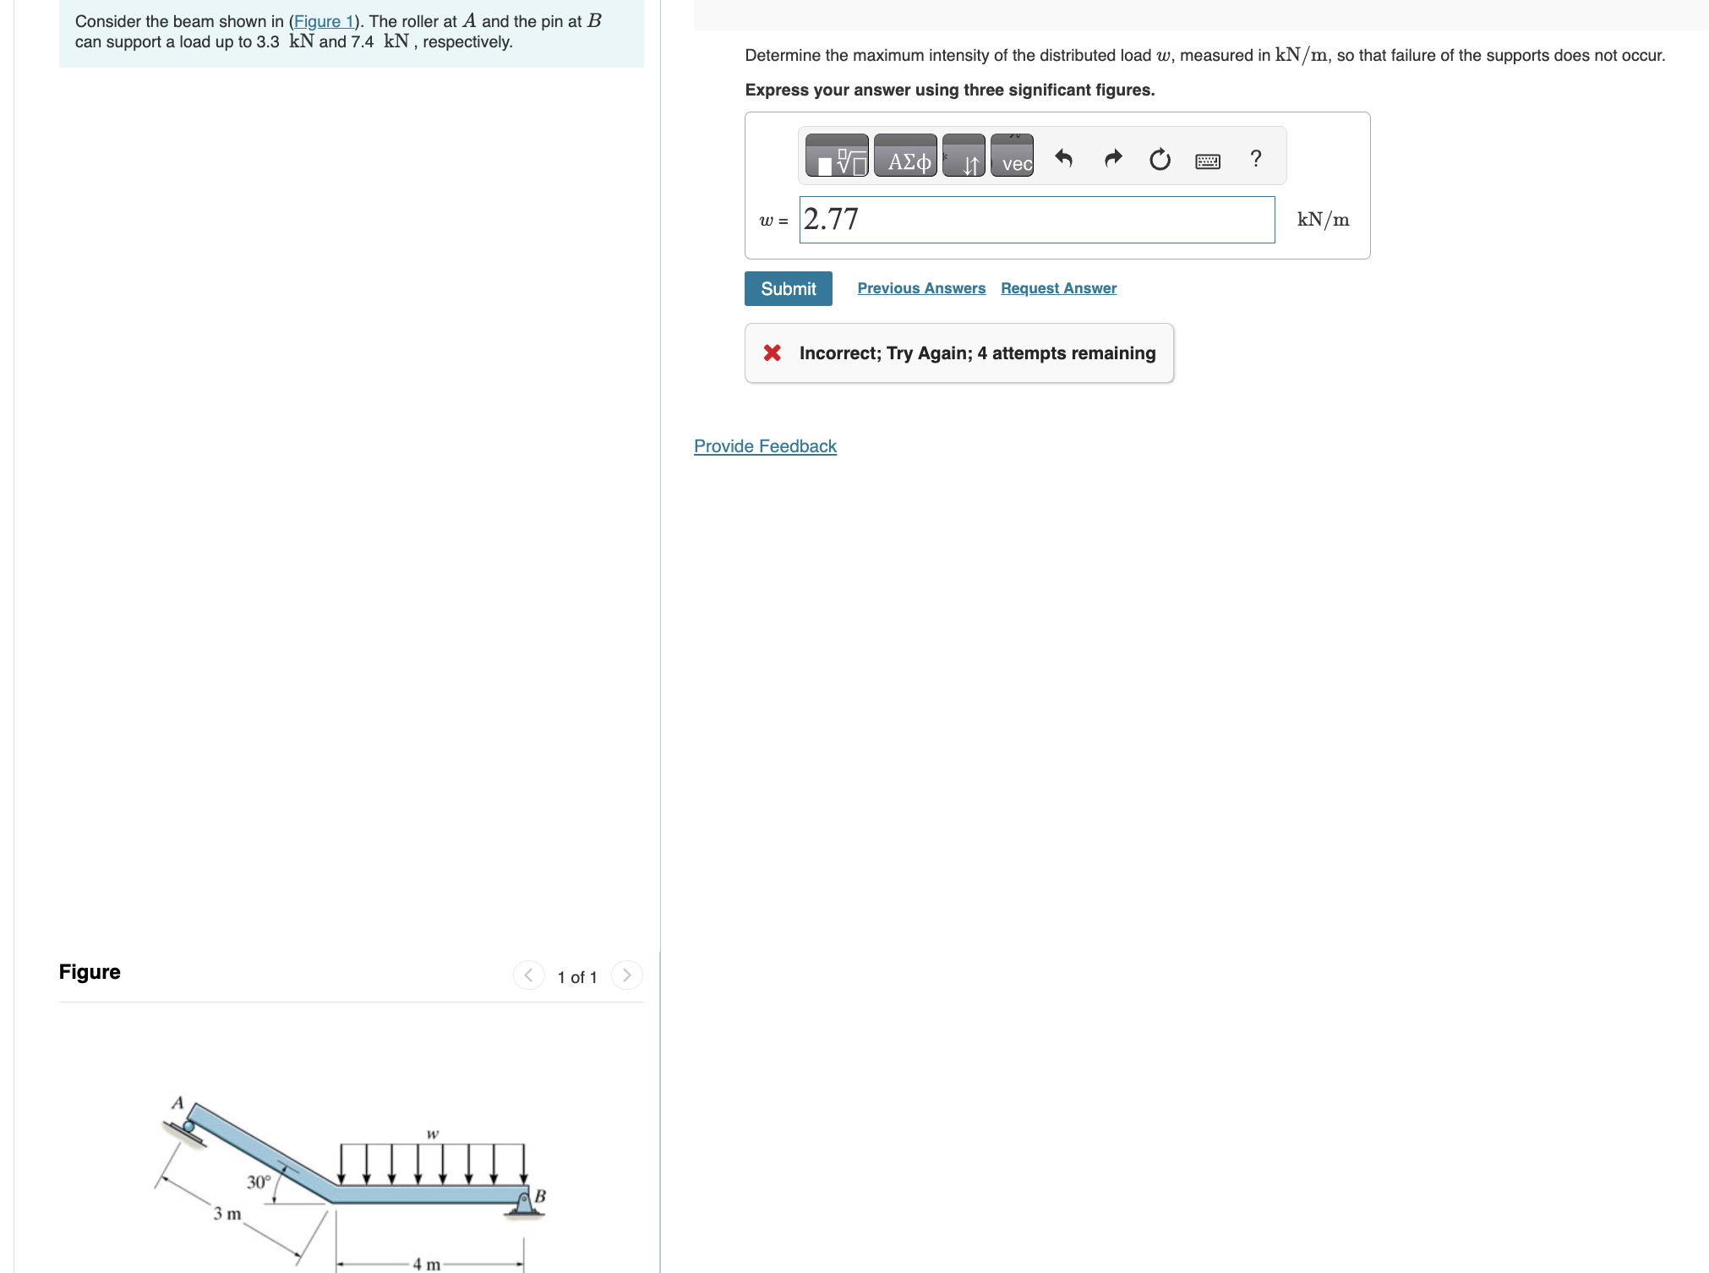
Task: Open the Provide Feedback link
Action: [764, 446]
